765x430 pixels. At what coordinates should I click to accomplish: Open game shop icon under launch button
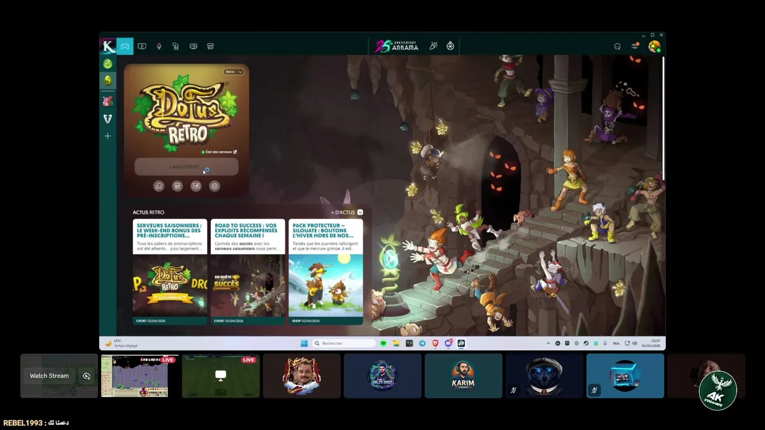pos(178,186)
